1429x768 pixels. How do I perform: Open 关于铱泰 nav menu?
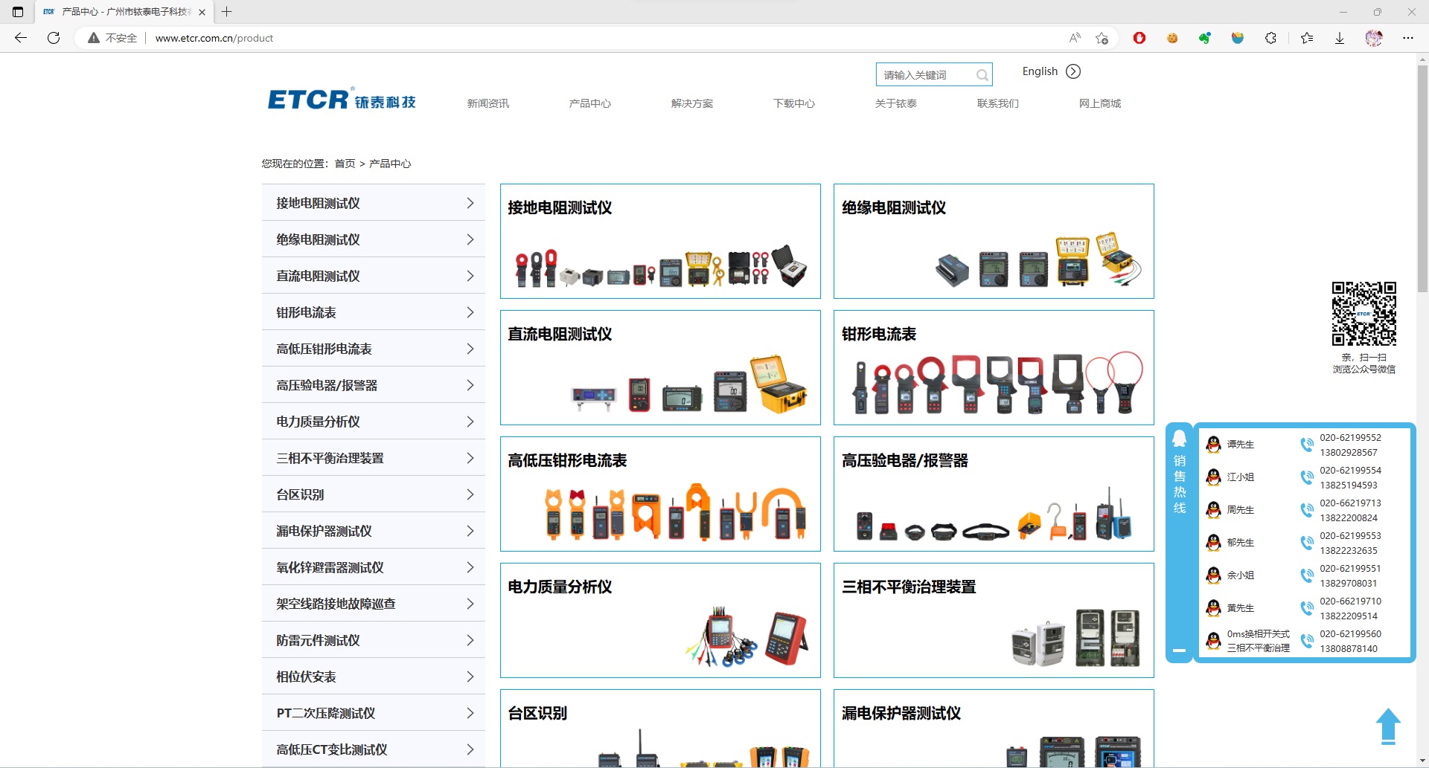(896, 103)
